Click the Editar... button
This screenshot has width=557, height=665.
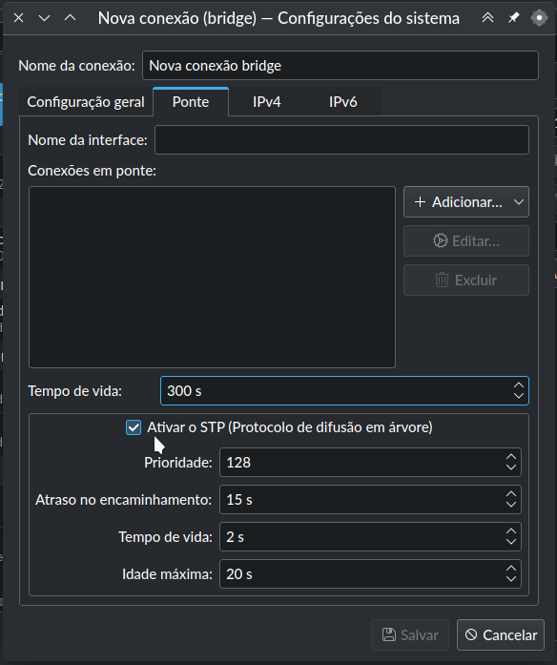(x=466, y=240)
